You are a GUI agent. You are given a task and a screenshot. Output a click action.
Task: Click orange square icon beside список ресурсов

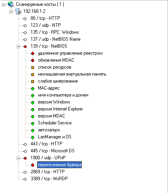[33, 67]
